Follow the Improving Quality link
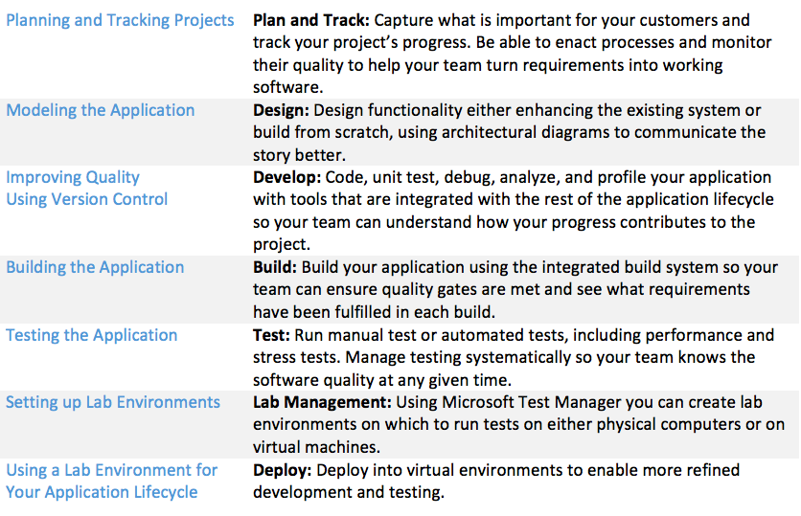 coord(73,177)
